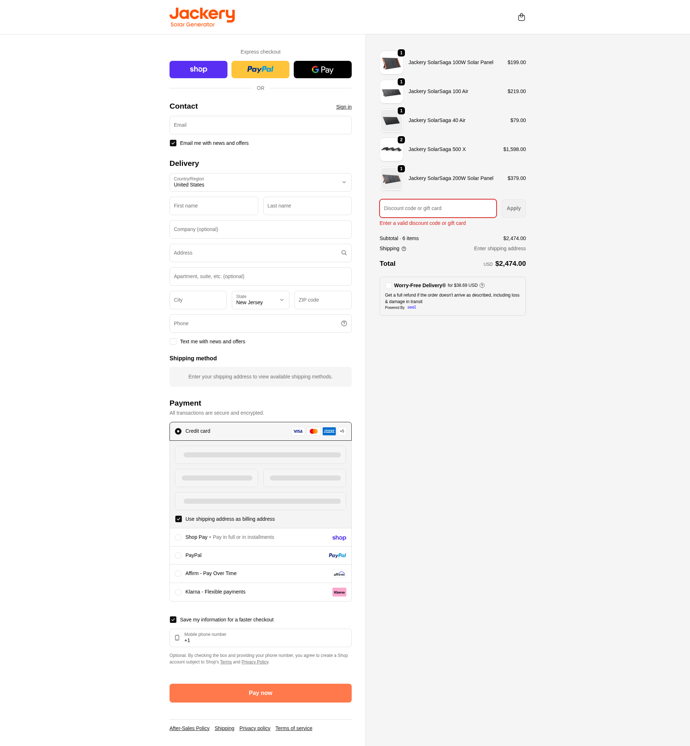Check the Worry-Free Delivery option
Image resolution: width=690 pixels, height=746 pixels.
pos(388,285)
